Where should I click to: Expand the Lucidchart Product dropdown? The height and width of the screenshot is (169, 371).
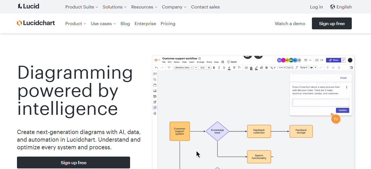click(76, 24)
